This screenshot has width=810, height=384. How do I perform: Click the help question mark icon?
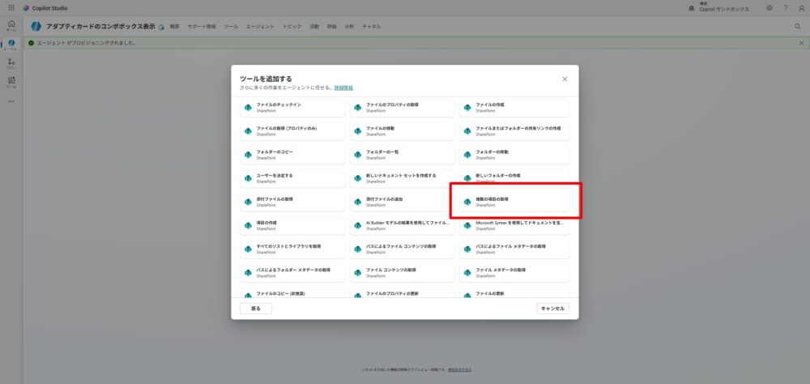point(785,7)
